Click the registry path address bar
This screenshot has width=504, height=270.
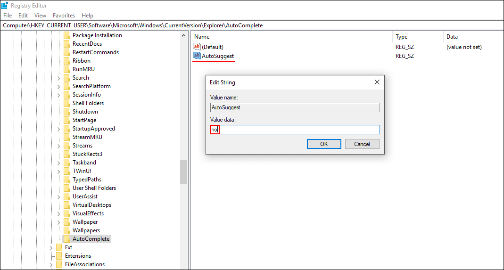click(252, 25)
